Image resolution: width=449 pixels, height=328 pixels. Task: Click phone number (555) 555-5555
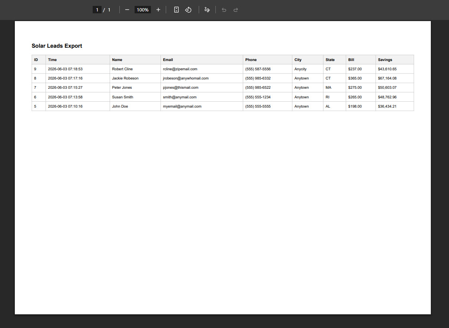[x=258, y=106]
